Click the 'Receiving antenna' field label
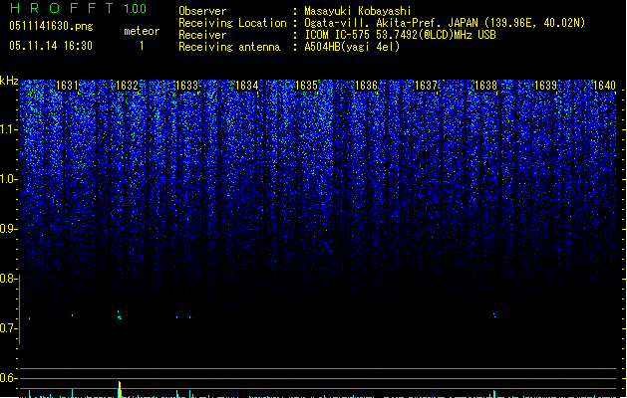This screenshot has width=627, height=398. [229, 47]
